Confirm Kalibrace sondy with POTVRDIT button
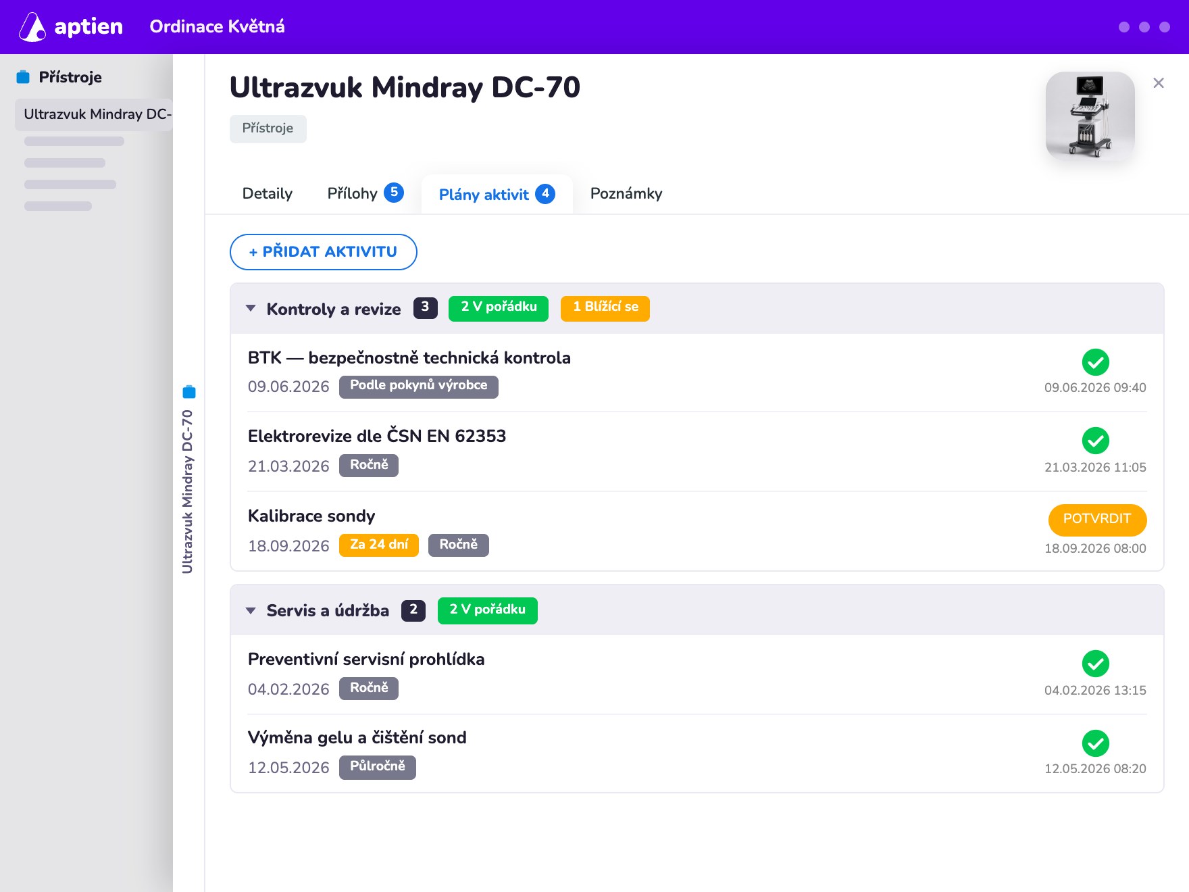This screenshot has height=892, width=1189. click(x=1097, y=519)
